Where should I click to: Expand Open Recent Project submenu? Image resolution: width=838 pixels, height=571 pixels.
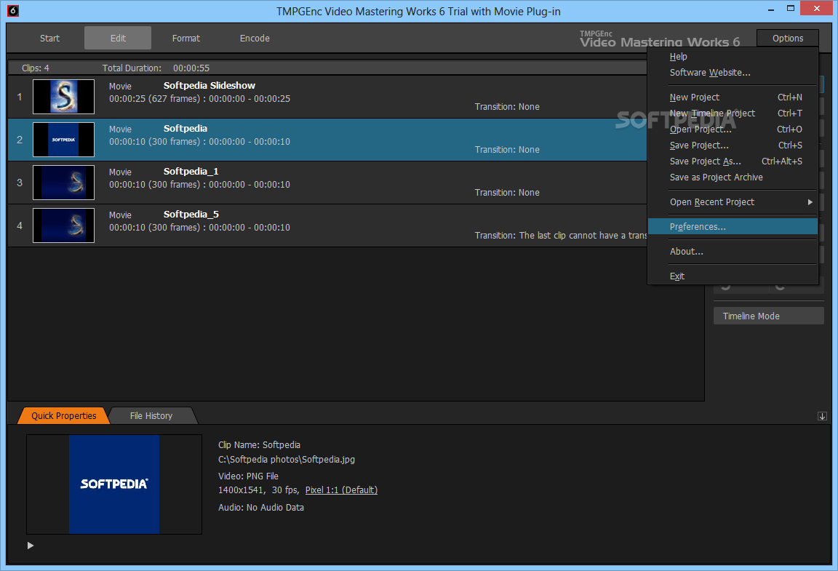[x=733, y=202]
